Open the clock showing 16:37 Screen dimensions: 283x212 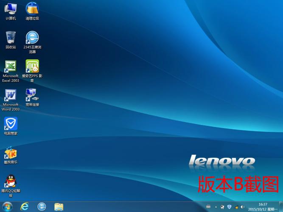(263, 207)
